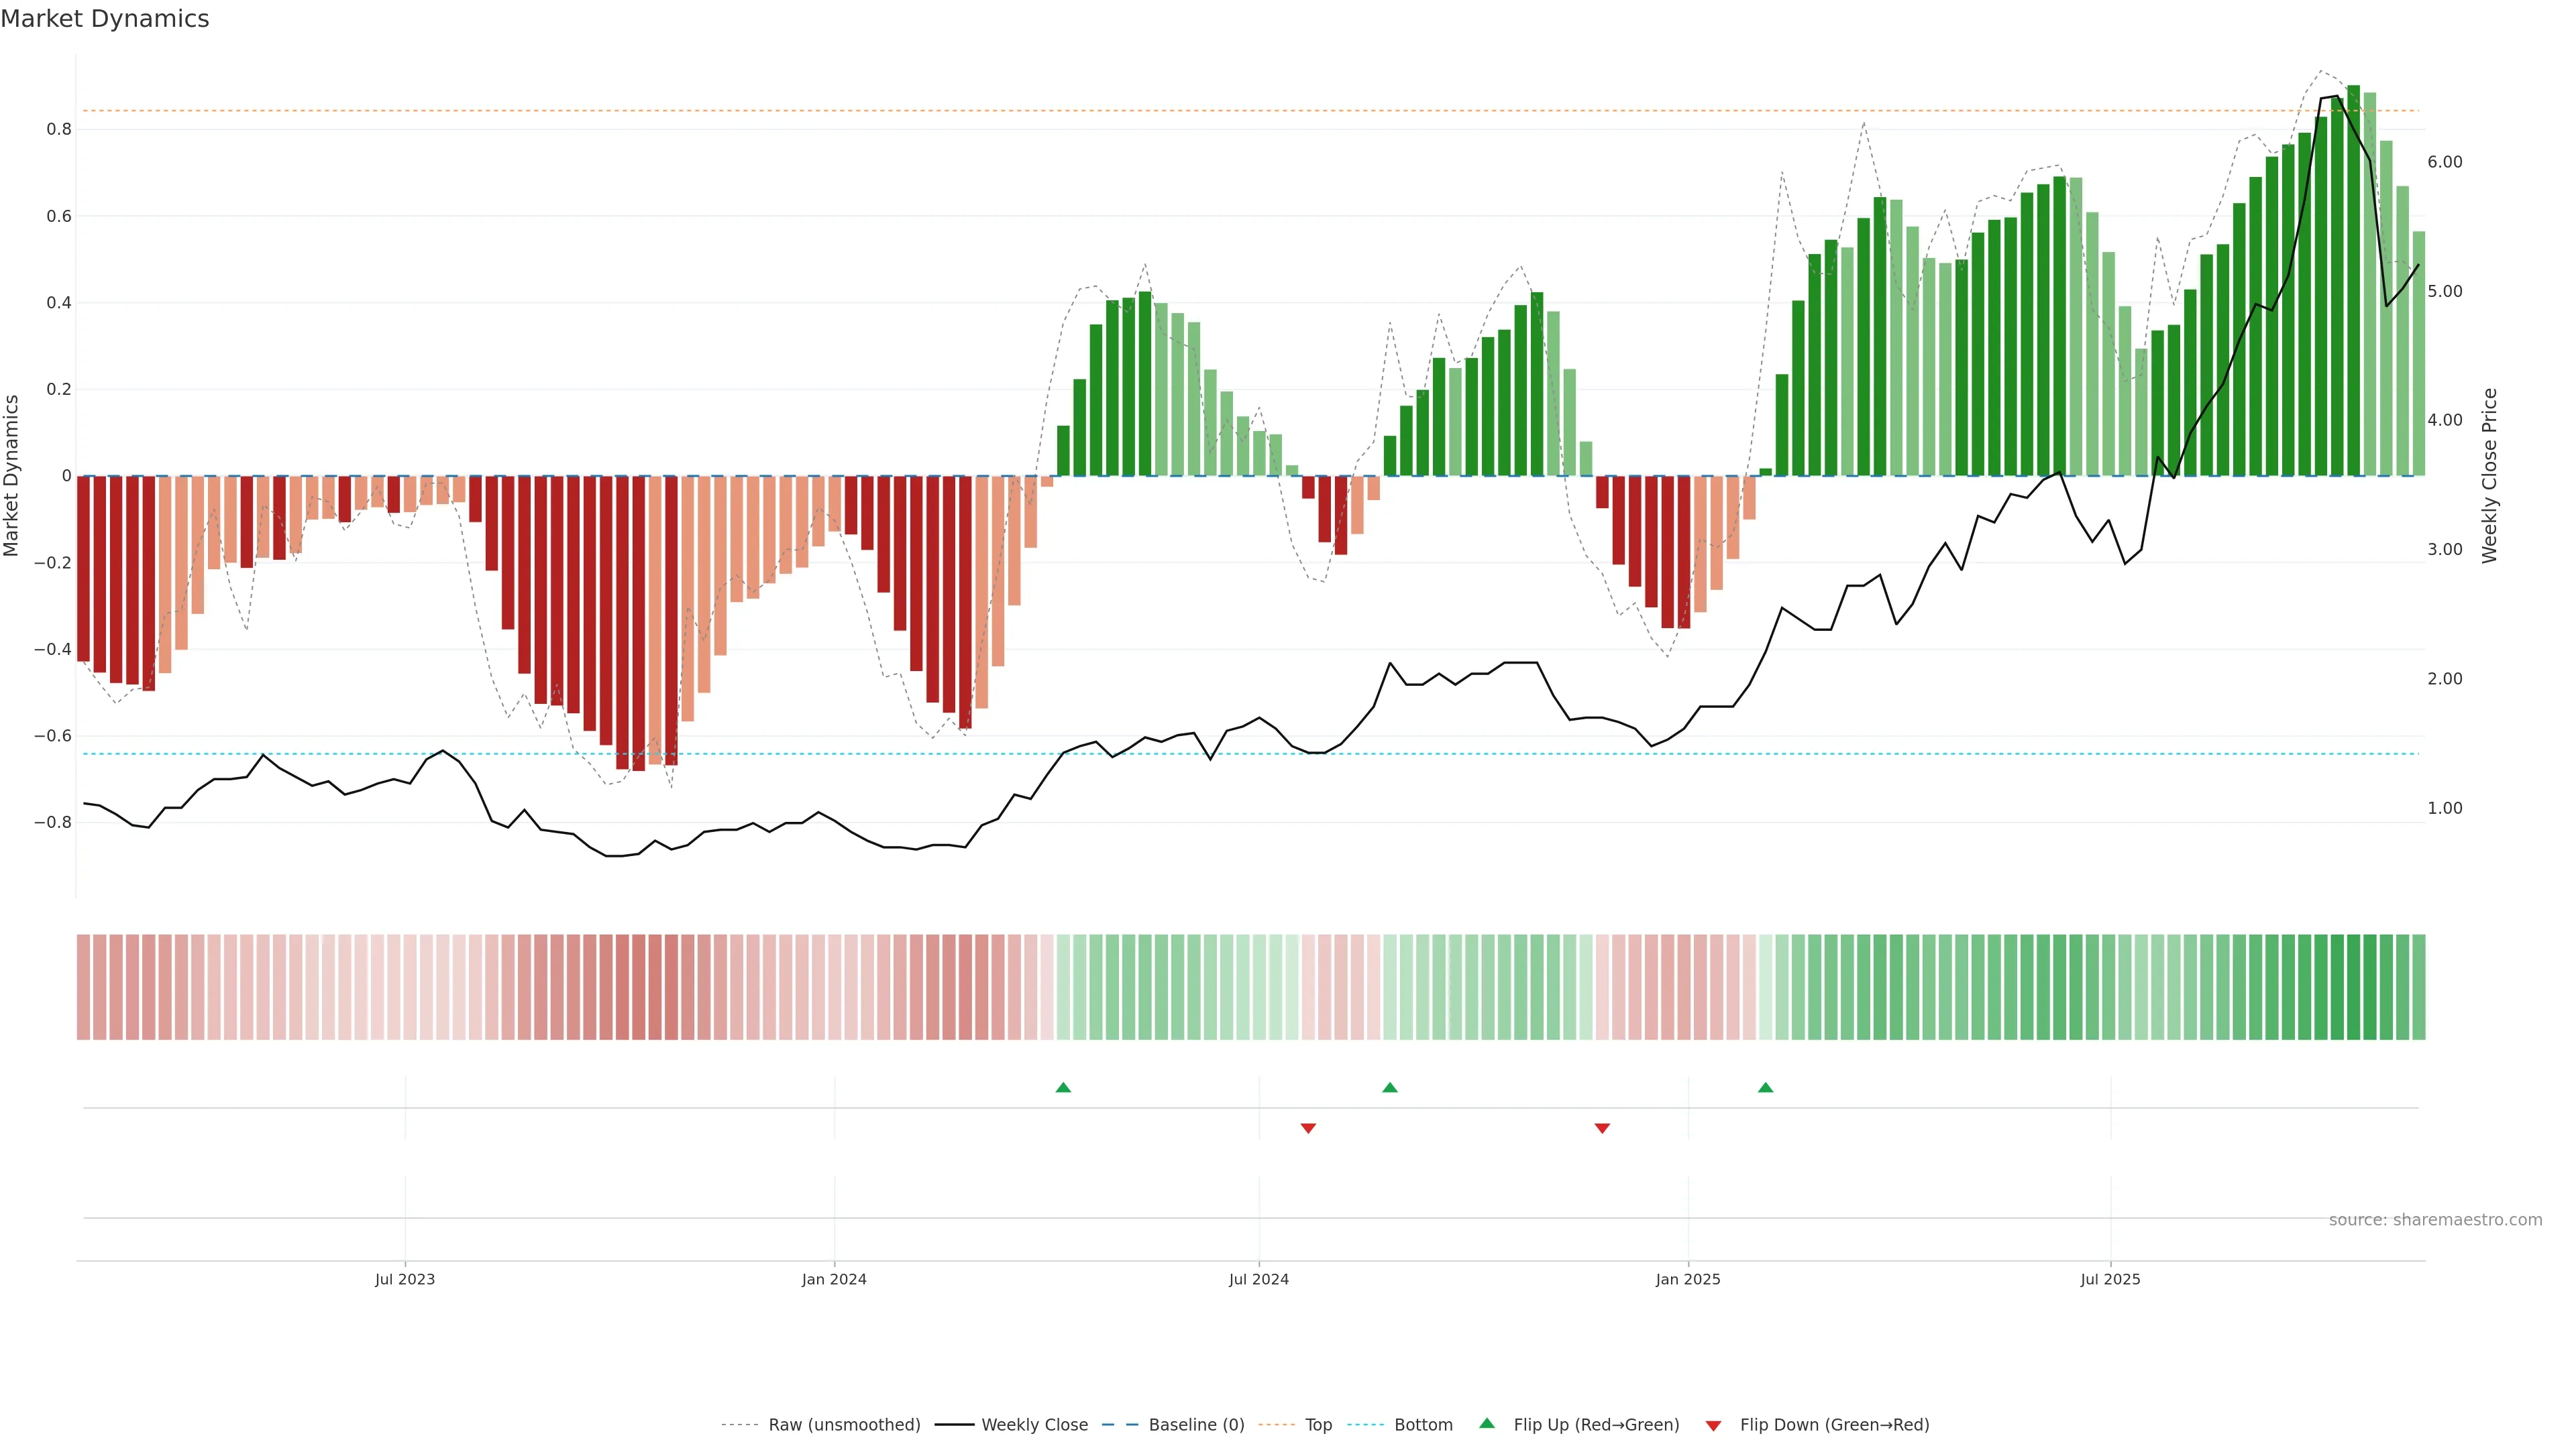Click the second green Flip Up triangle marker
Screen dimensions: 2576x1448
coord(1390,1087)
